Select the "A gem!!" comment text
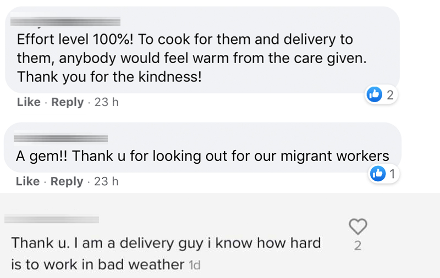This screenshot has height=278, width=440. pos(202,156)
